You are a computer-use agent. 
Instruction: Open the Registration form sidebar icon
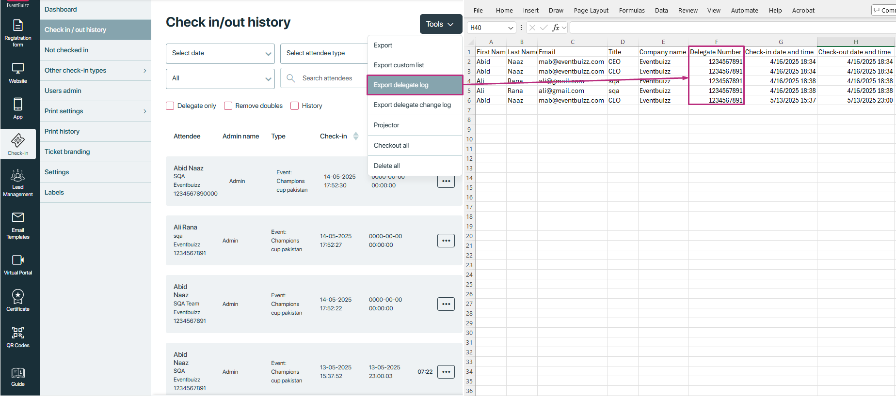point(18,26)
